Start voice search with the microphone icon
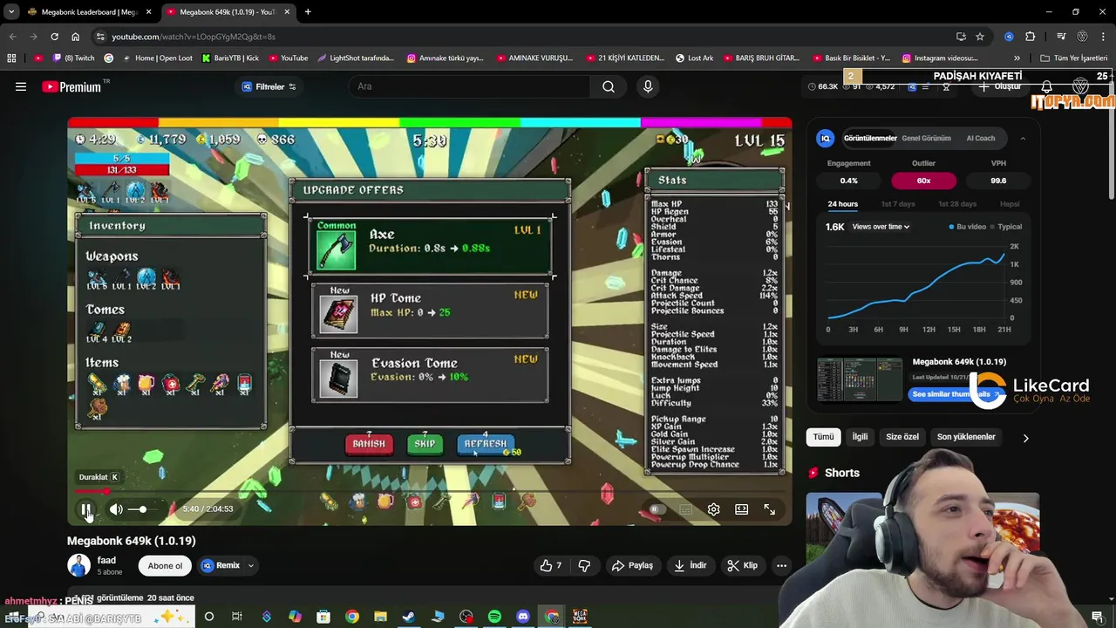The width and height of the screenshot is (1116, 628). pyautogui.click(x=648, y=86)
